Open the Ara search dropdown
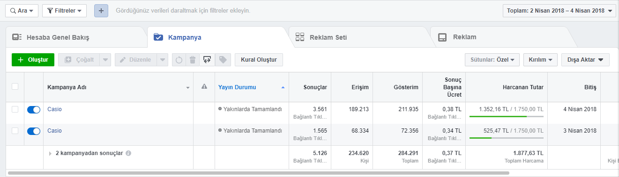Screen dimensions: 619x177 tap(22, 10)
